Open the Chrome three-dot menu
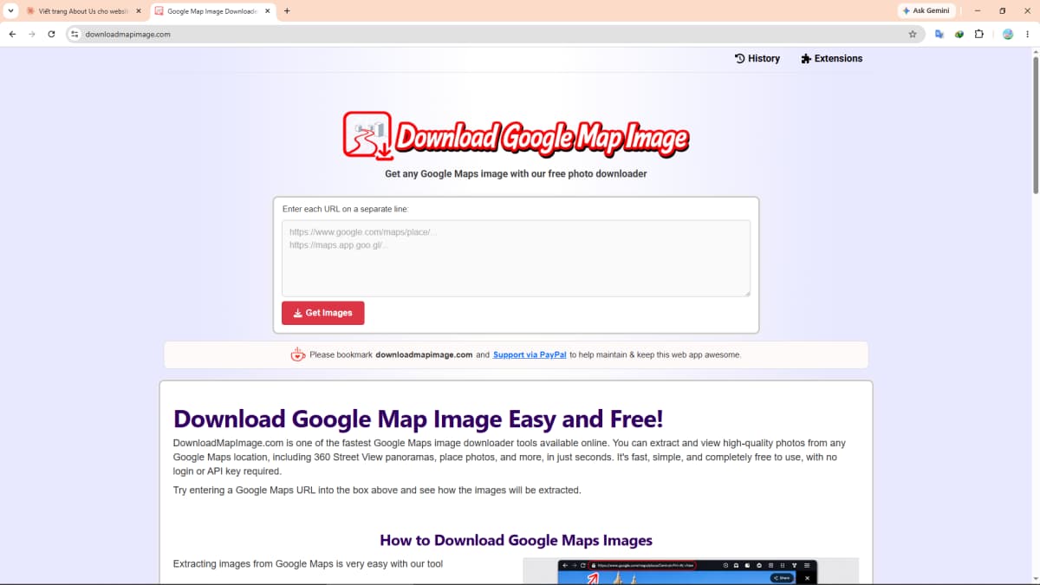 pos(1028,34)
